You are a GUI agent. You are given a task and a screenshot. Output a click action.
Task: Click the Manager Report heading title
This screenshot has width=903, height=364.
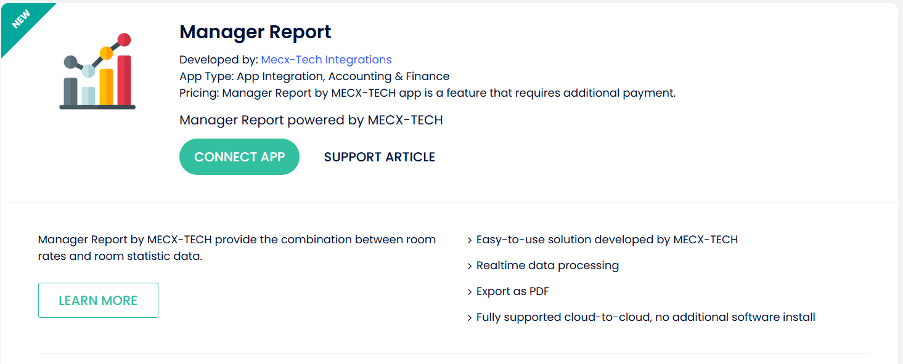pyautogui.click(x=255, y=32)
